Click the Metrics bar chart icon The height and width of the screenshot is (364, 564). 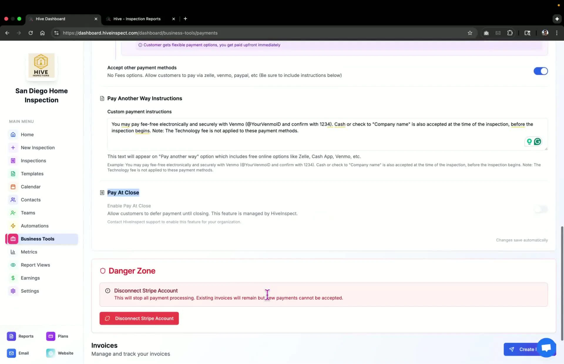(x=13, y=252)
